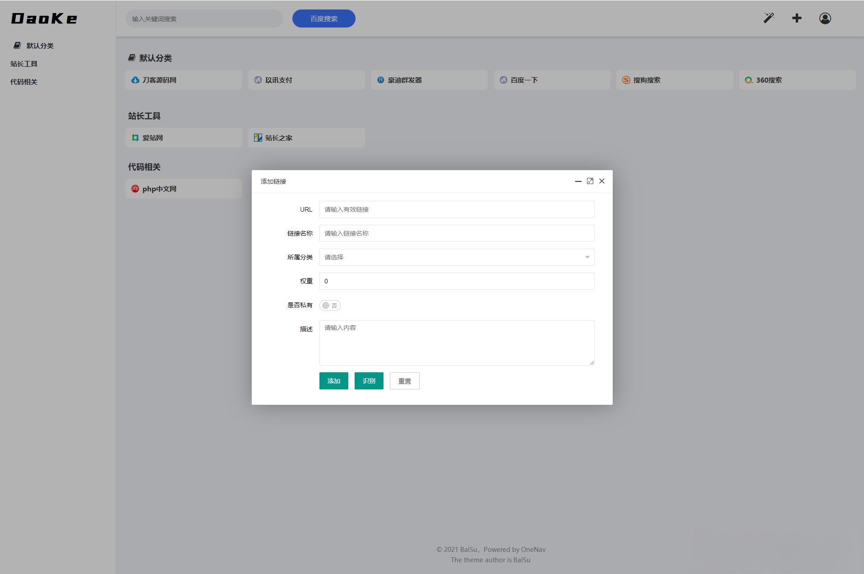Open the 搜狗搜索 link card
This screenshot has height=574, width=864.
pos(675,80)
